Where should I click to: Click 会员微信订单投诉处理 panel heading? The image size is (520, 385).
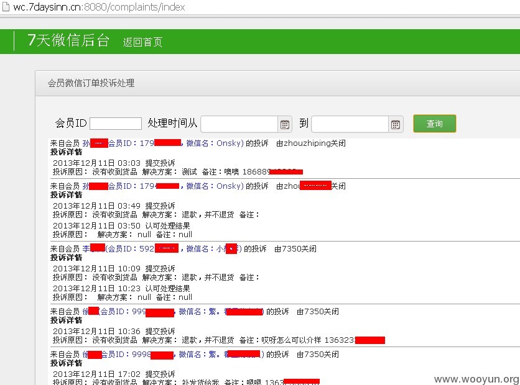click(91, 83)
